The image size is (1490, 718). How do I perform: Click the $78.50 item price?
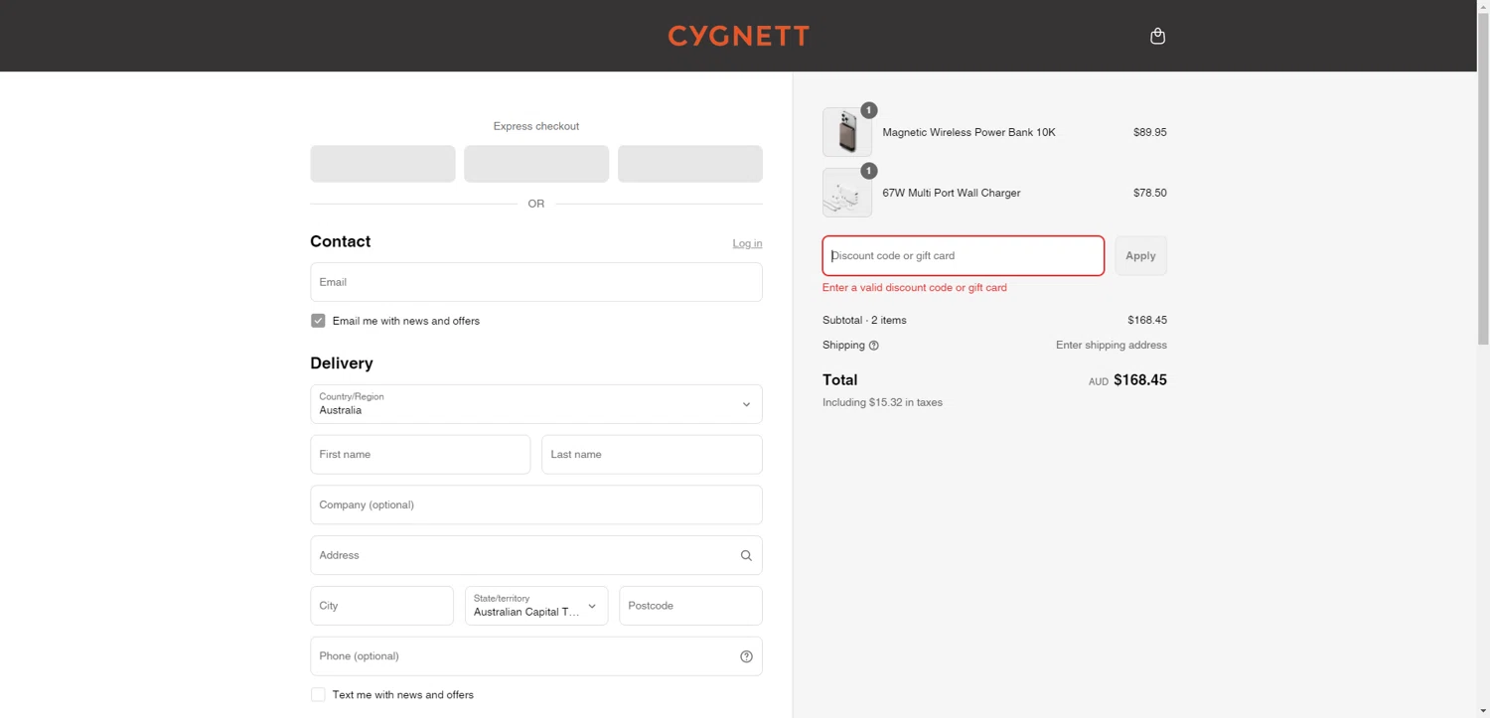[1149, 193]
